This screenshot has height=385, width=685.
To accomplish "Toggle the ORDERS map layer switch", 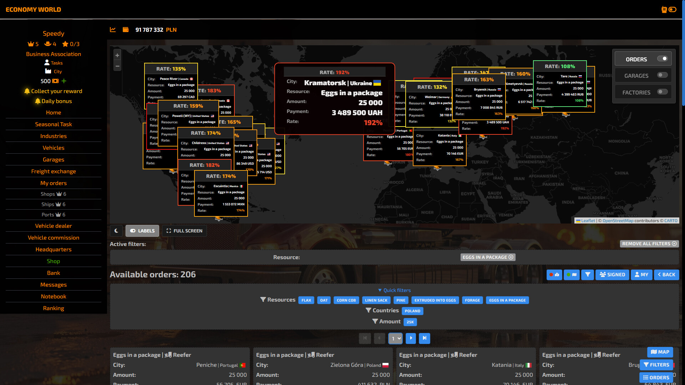I will [x=662, y=59].
